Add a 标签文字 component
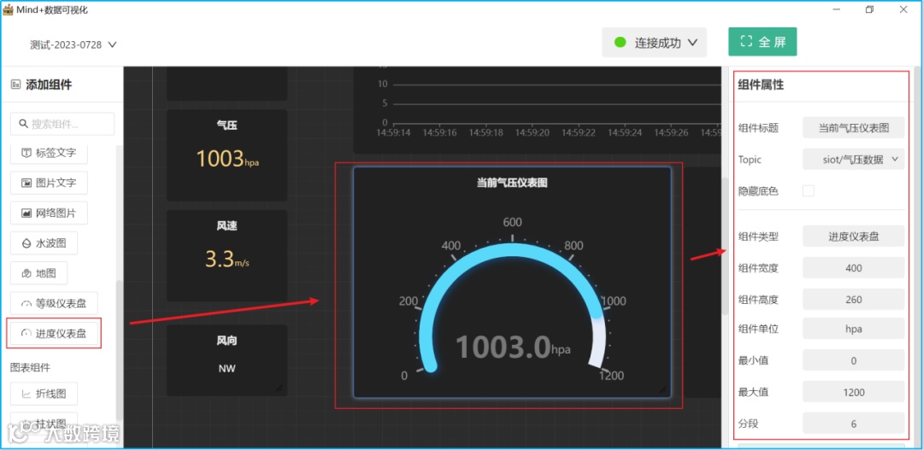The image size is (923, 450). click(x=49, y=153)
